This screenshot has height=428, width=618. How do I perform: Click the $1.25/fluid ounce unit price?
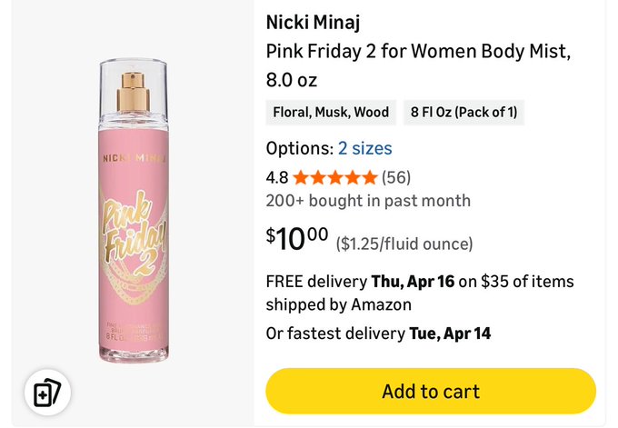tap(404, 244)
